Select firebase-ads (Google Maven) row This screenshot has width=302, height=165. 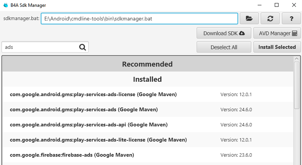pos(148,155)
